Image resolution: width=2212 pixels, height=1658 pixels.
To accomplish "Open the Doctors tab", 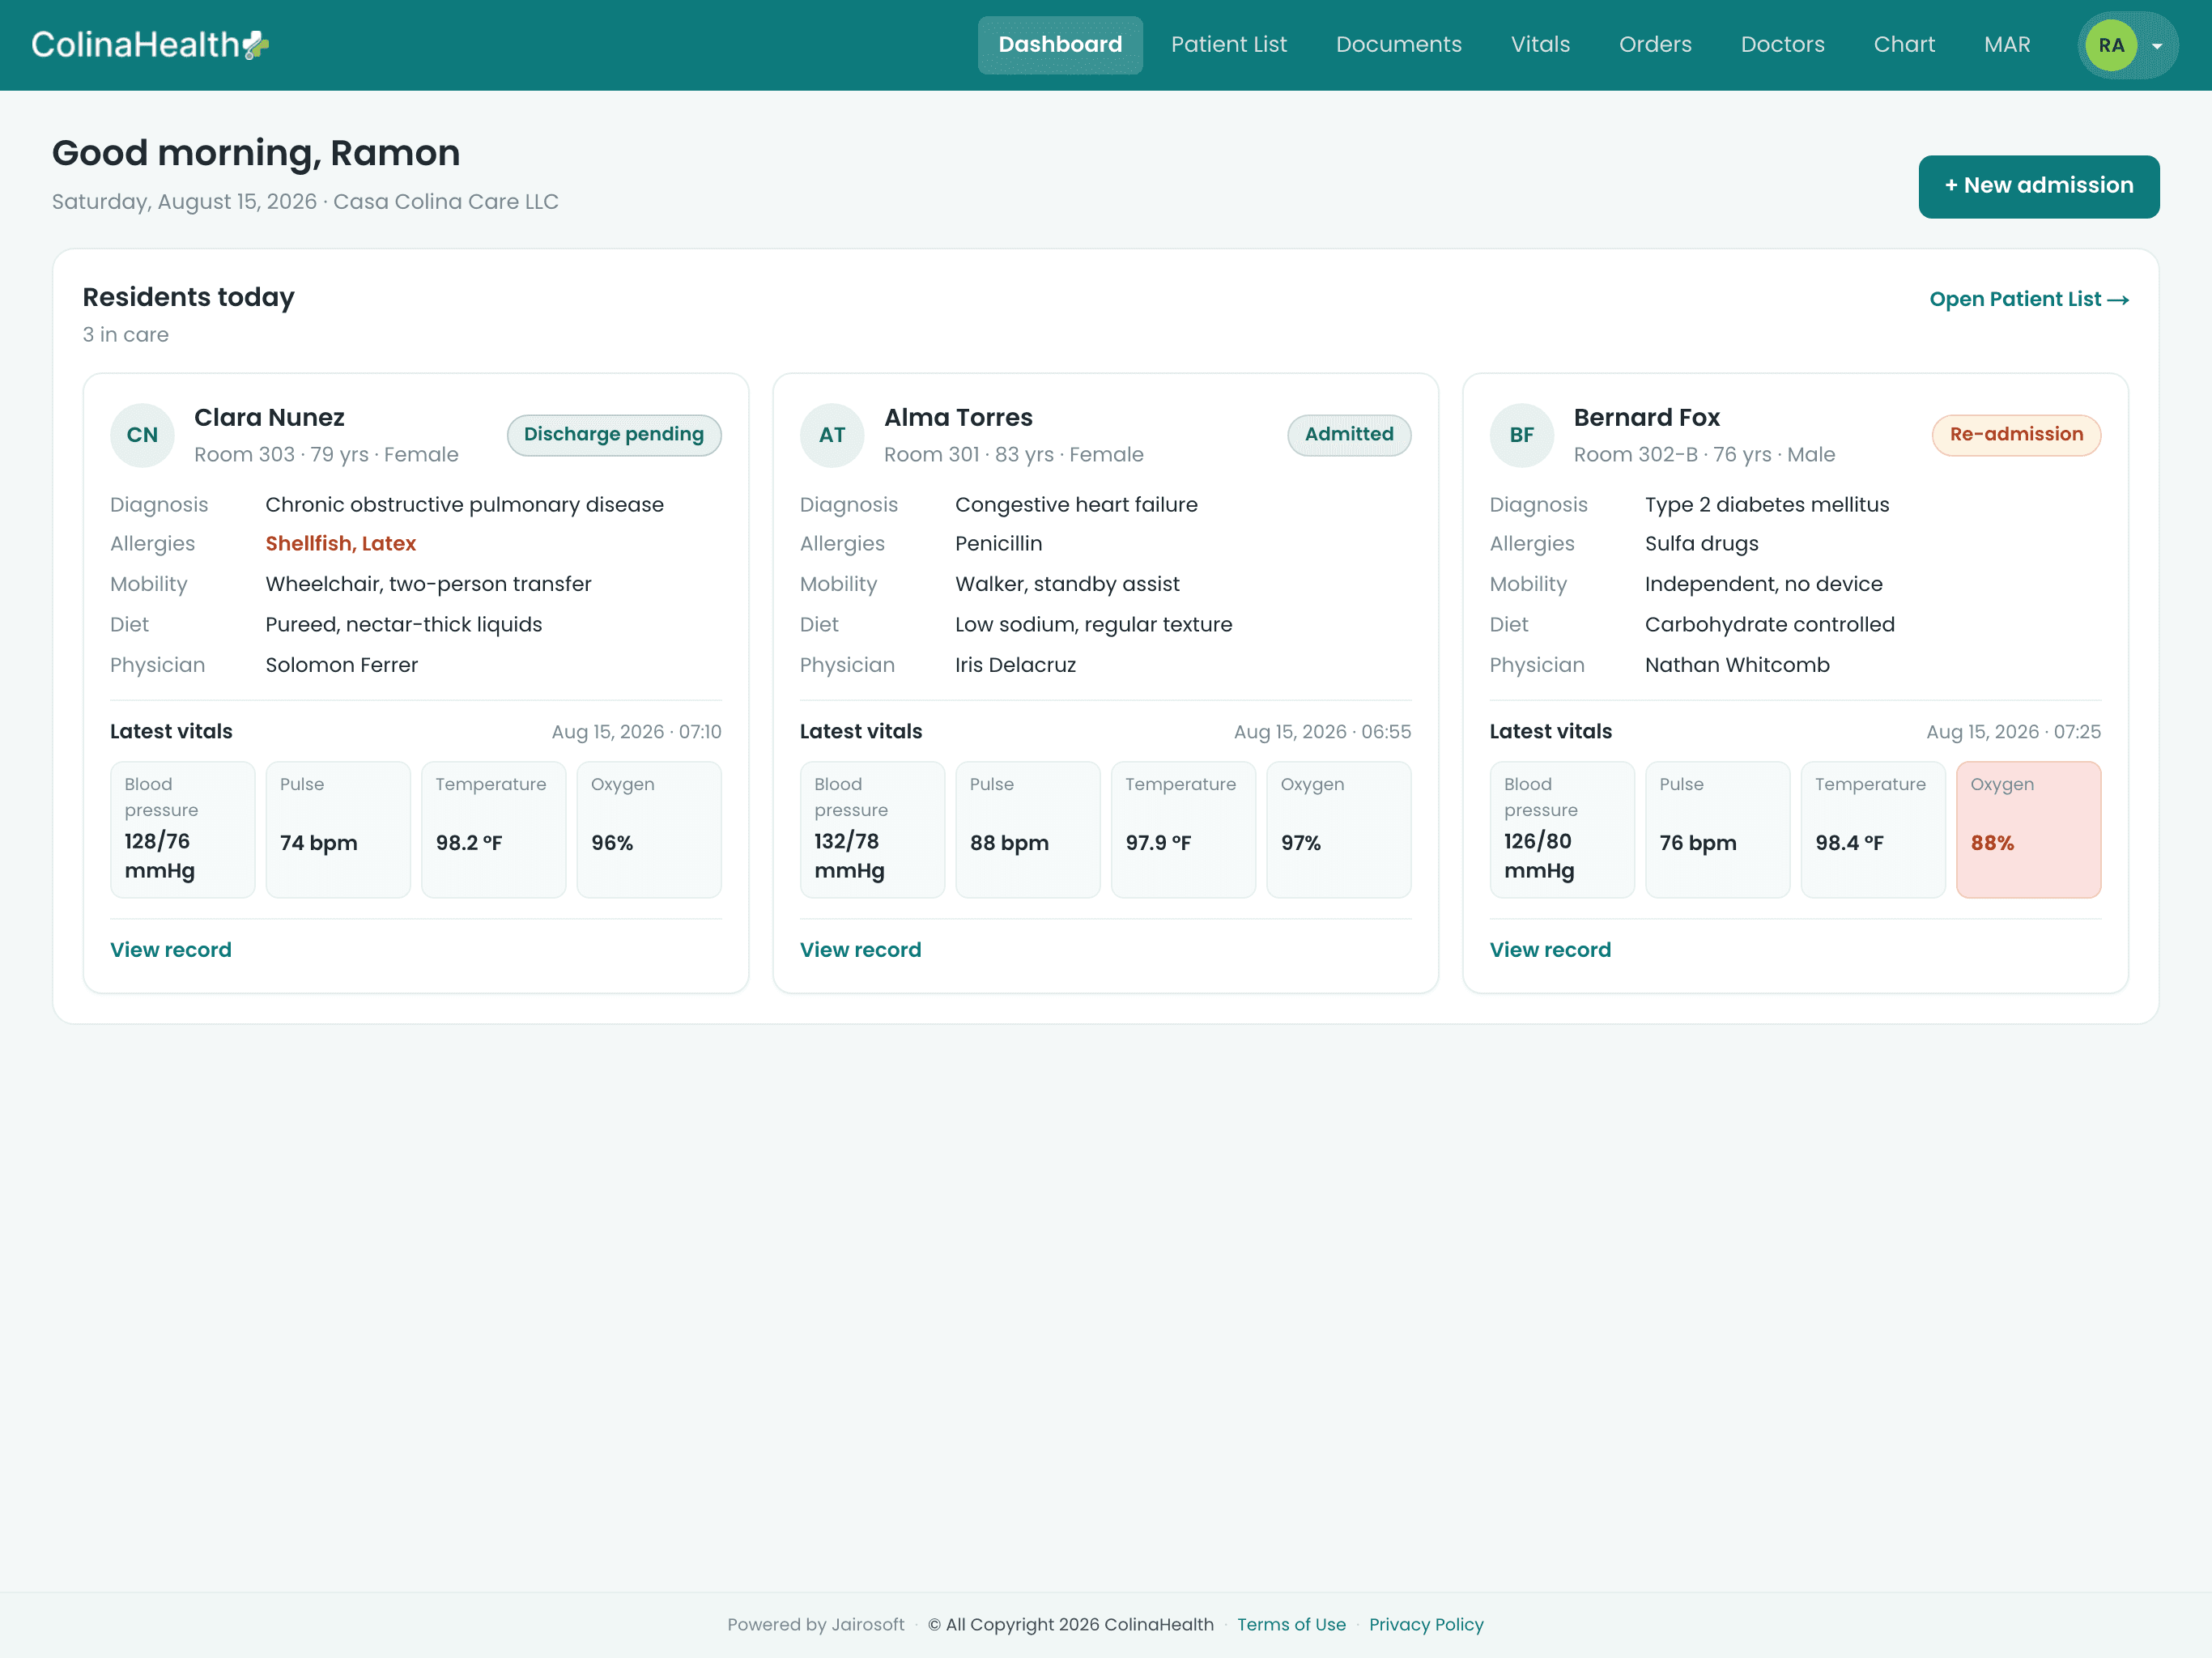I will coord(1782,45).
